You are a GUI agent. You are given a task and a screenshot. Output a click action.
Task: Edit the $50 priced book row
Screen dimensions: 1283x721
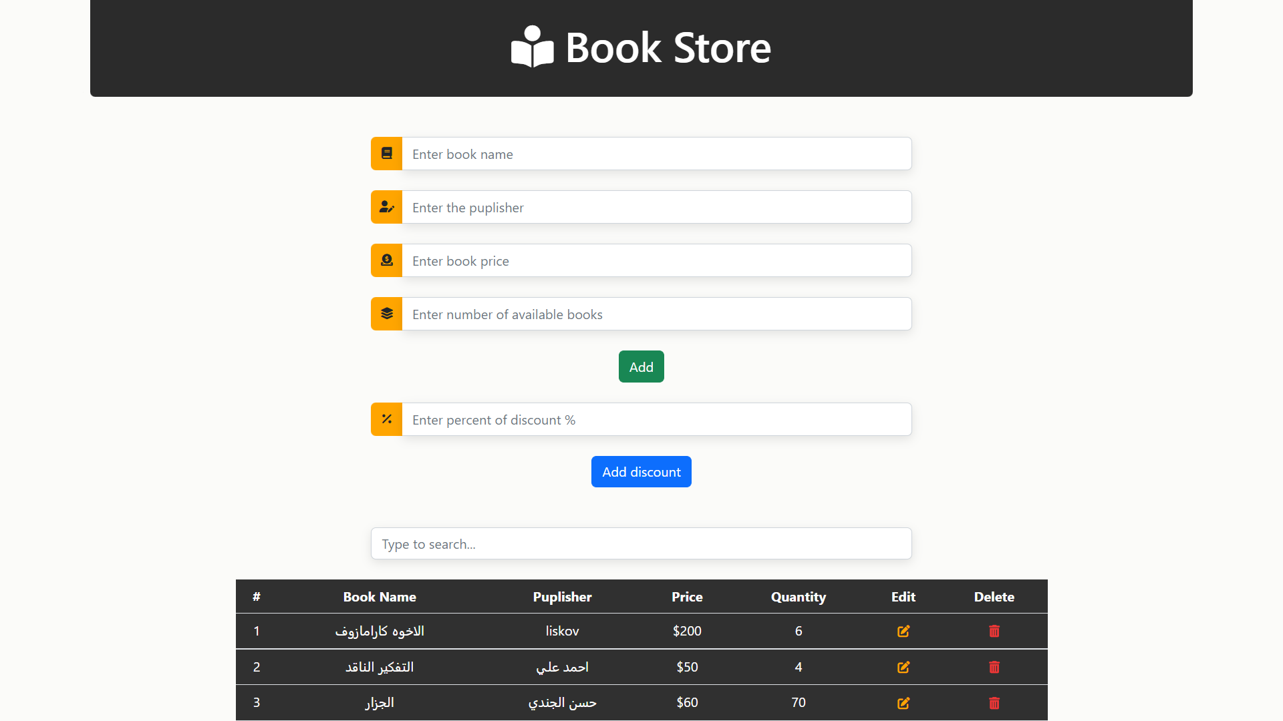pos(903,667)
